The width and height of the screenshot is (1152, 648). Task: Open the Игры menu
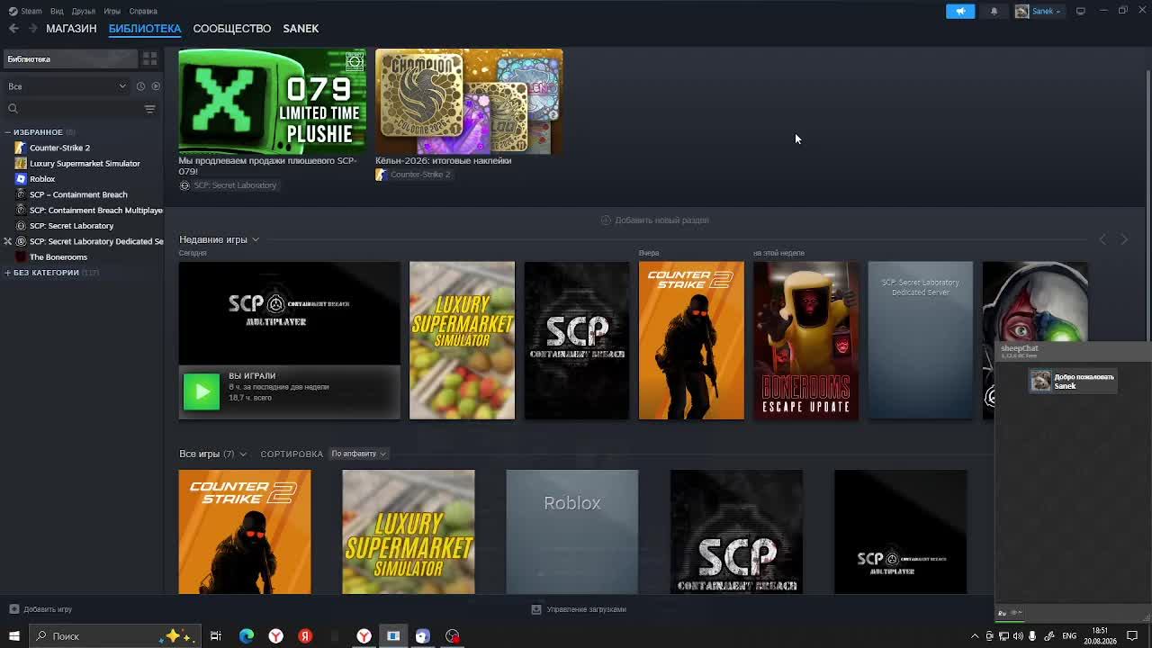tap(112, 11)
